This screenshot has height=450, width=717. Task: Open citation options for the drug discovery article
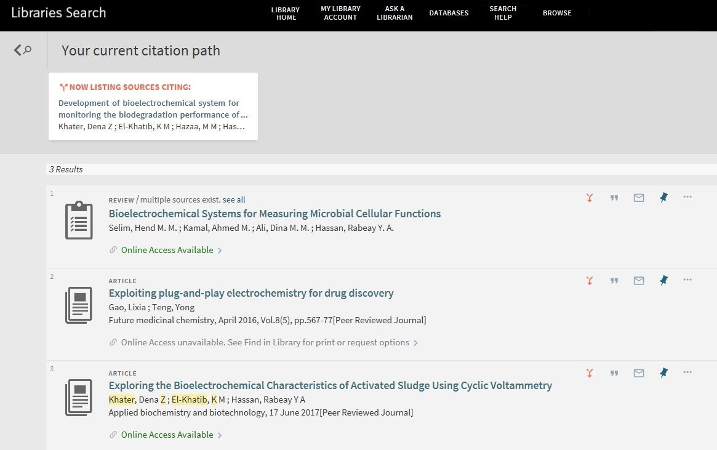click(x=614, y=280)
